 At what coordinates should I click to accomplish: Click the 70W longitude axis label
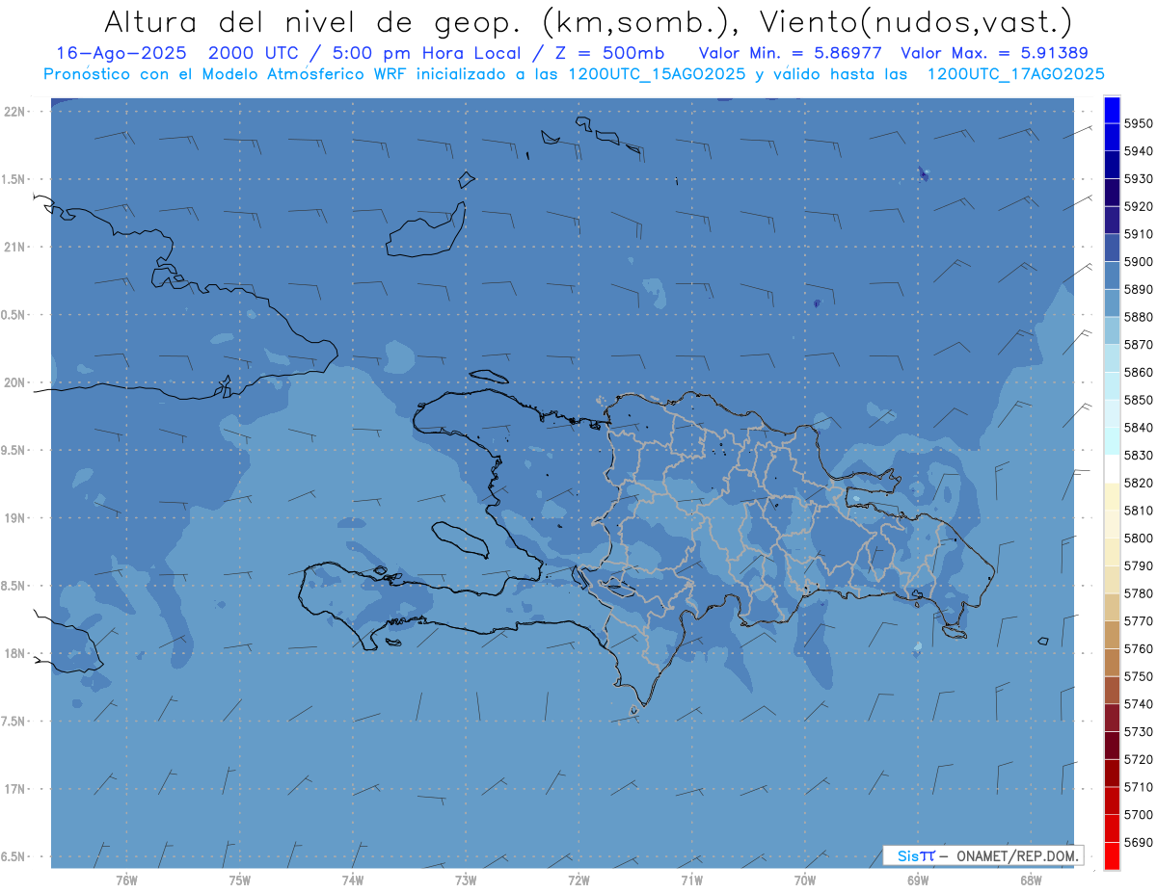pyautogui.click(x=805, y=880)
